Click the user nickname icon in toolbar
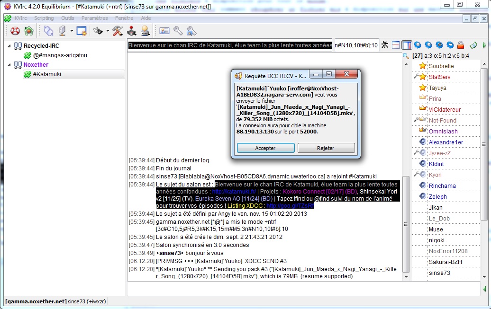 click(x=145, y=31)
